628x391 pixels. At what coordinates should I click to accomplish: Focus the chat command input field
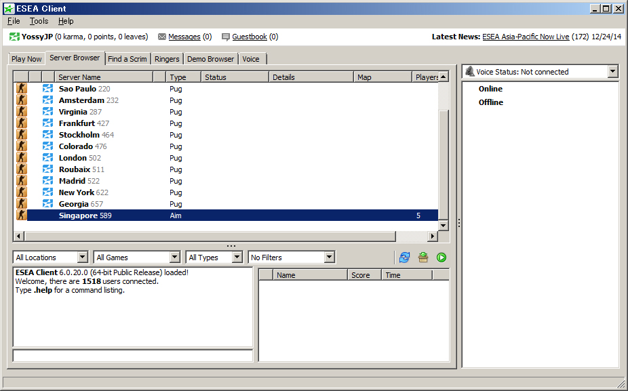coord(133,355)
